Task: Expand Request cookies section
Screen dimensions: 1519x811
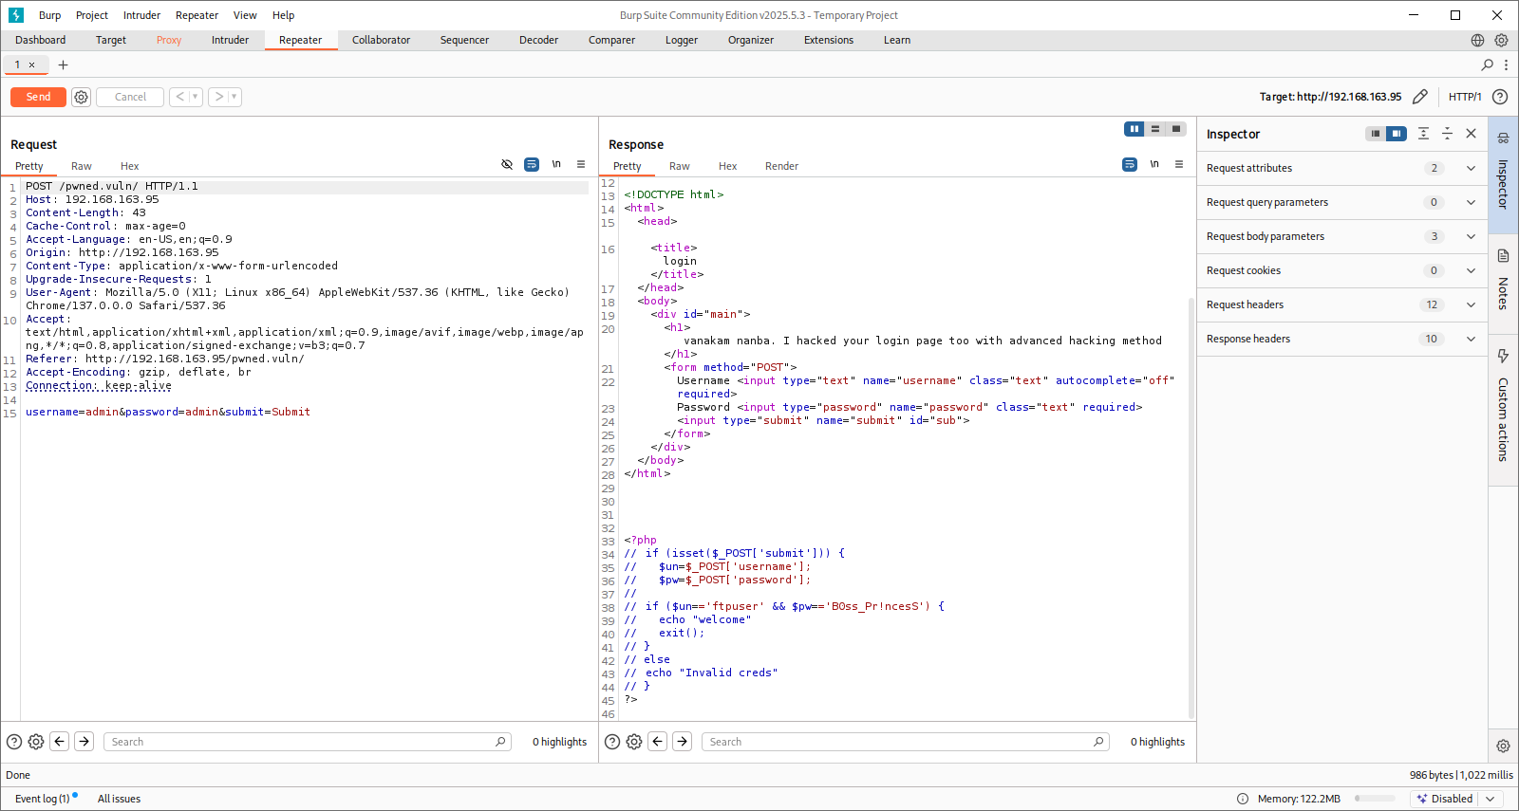Action: [1341, 270]
